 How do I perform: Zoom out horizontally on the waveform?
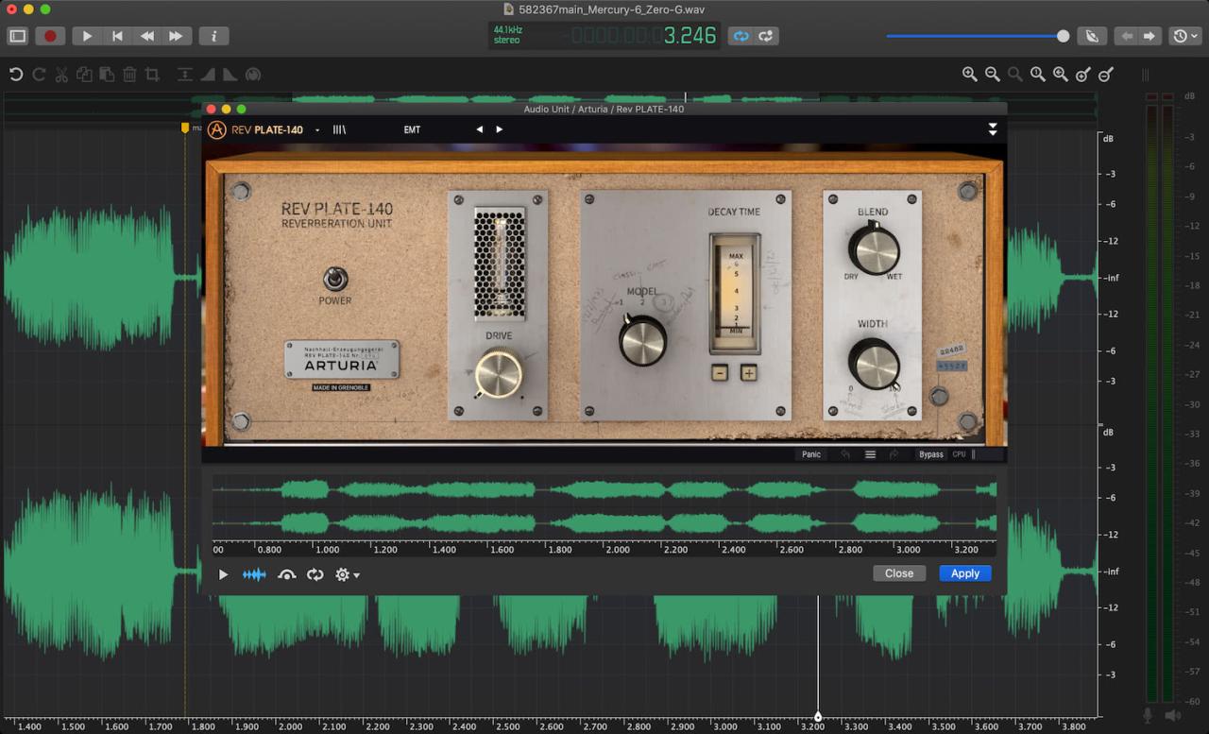point(993,75)
